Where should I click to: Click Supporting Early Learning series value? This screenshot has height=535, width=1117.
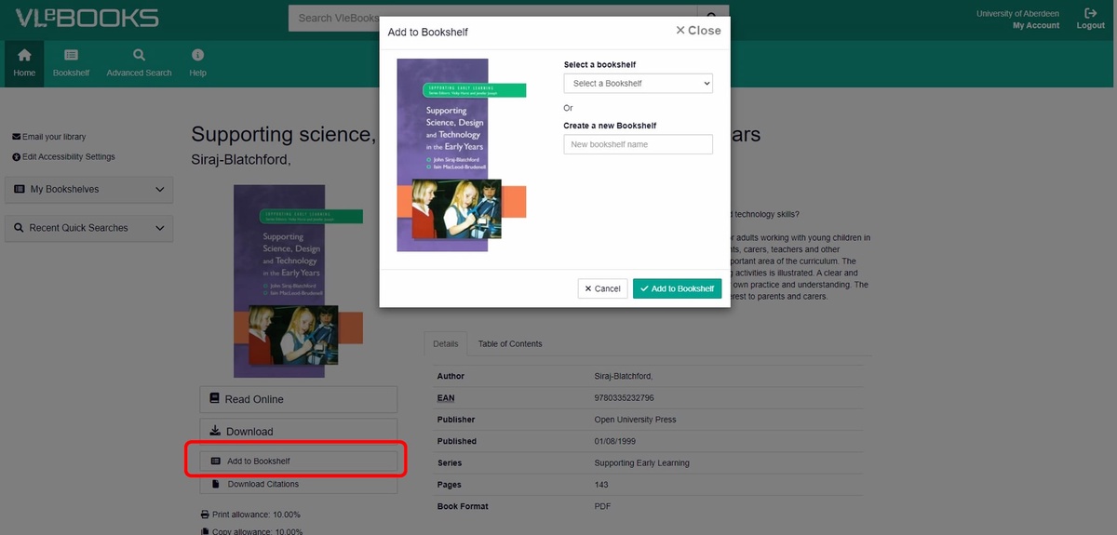642,462
